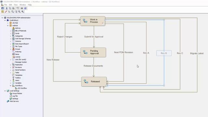Click the yellow New State toolbar icon
The height and width of the screenshot is (117, 208).
click(x=3, y=12)
